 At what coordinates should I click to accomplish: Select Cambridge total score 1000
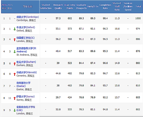138,18
